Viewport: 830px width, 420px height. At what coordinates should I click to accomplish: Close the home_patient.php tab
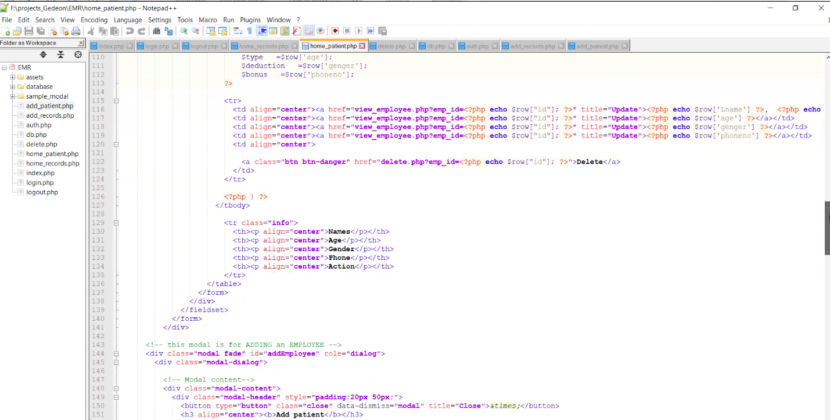(x=362, y=46)
